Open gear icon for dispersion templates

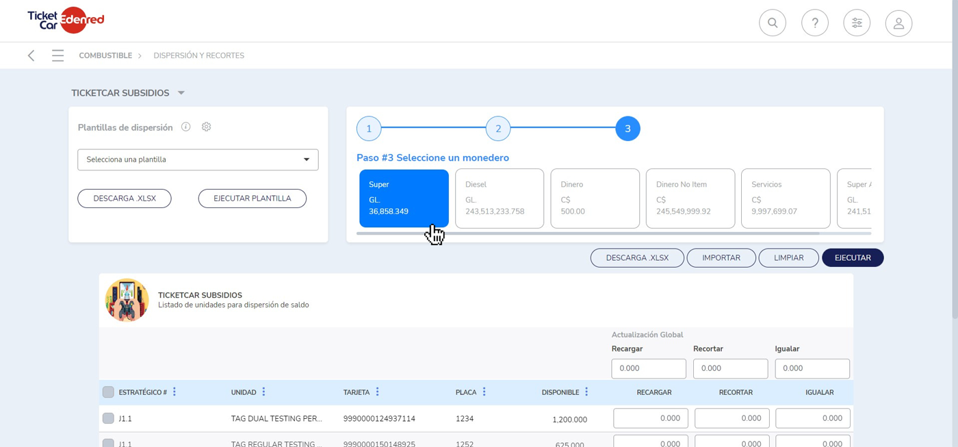(206, 127)
